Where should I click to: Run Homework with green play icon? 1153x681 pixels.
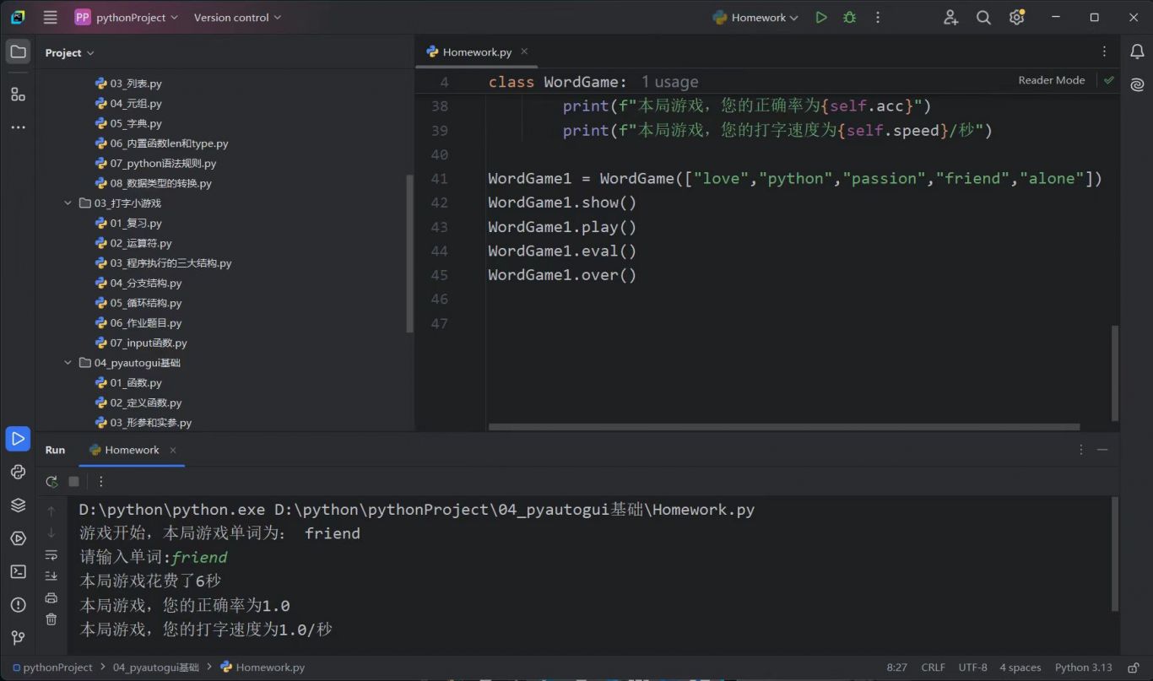tap(820, 17)
